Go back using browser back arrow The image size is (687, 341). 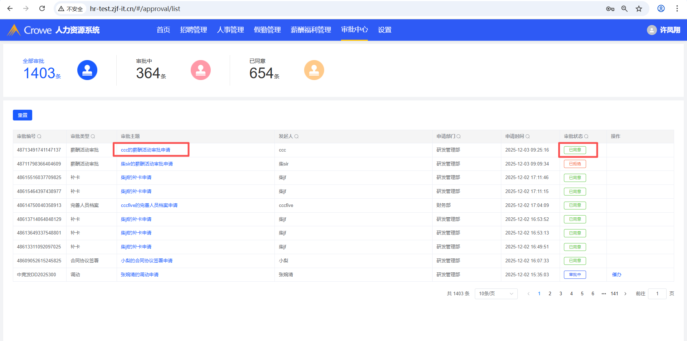pyautogui.click(x=10, y=9)
